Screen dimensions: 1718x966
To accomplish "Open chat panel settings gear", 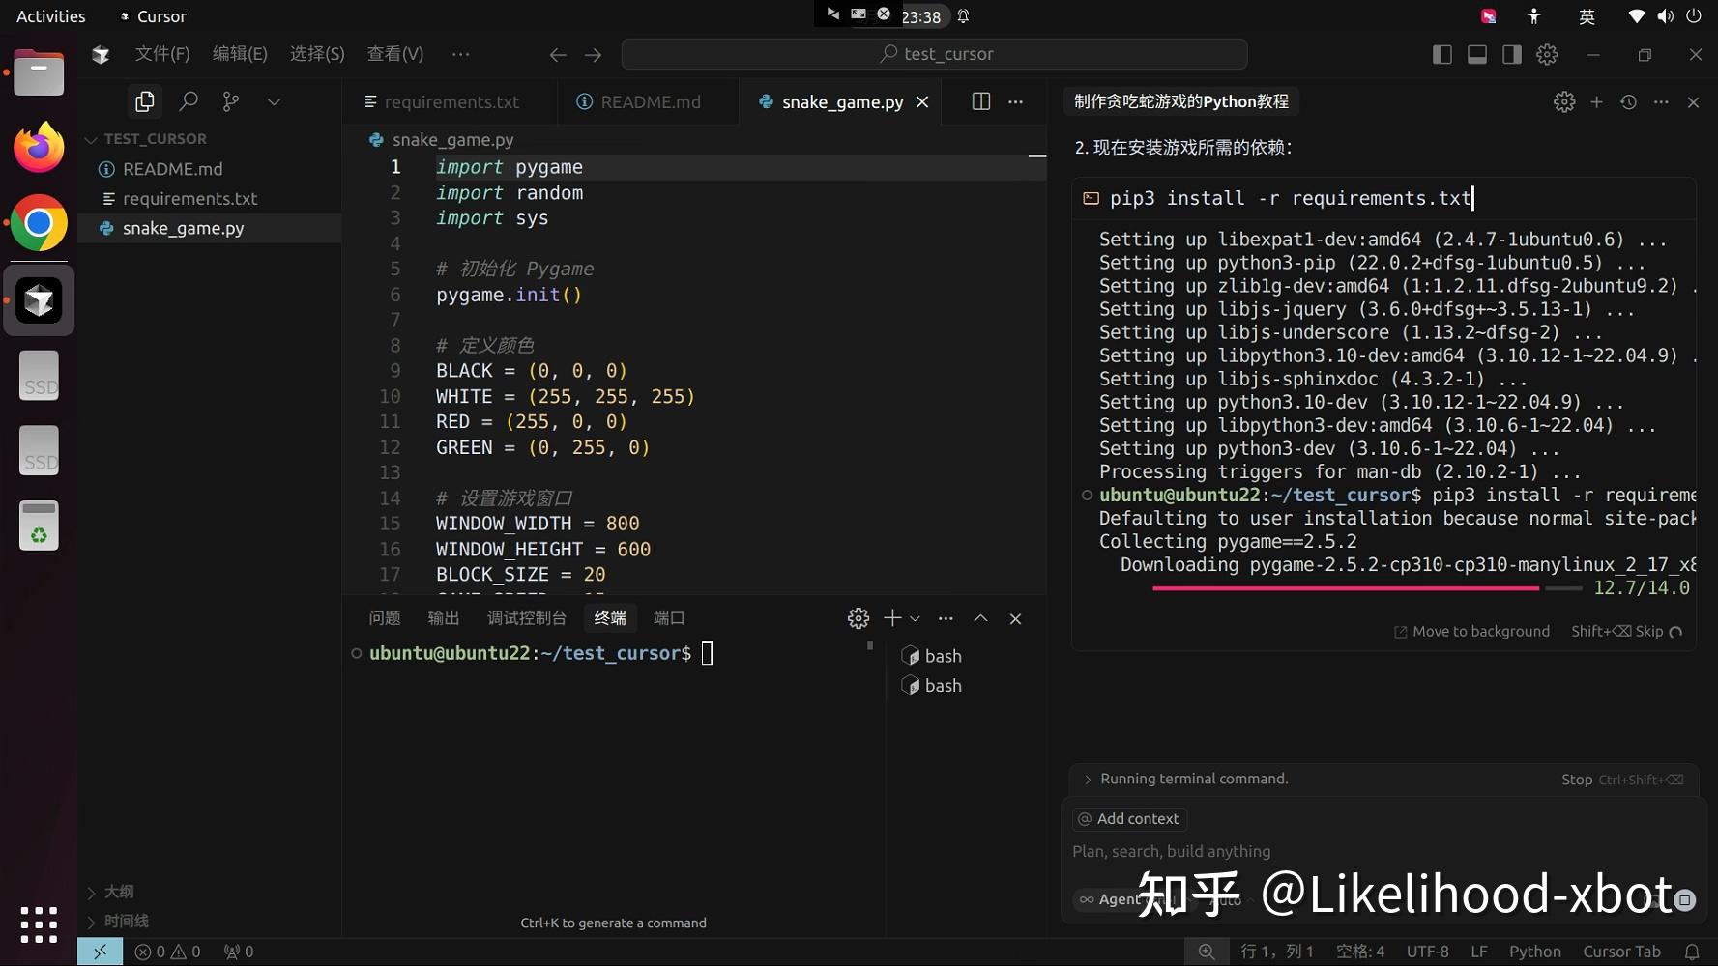I will point(1564,101).
